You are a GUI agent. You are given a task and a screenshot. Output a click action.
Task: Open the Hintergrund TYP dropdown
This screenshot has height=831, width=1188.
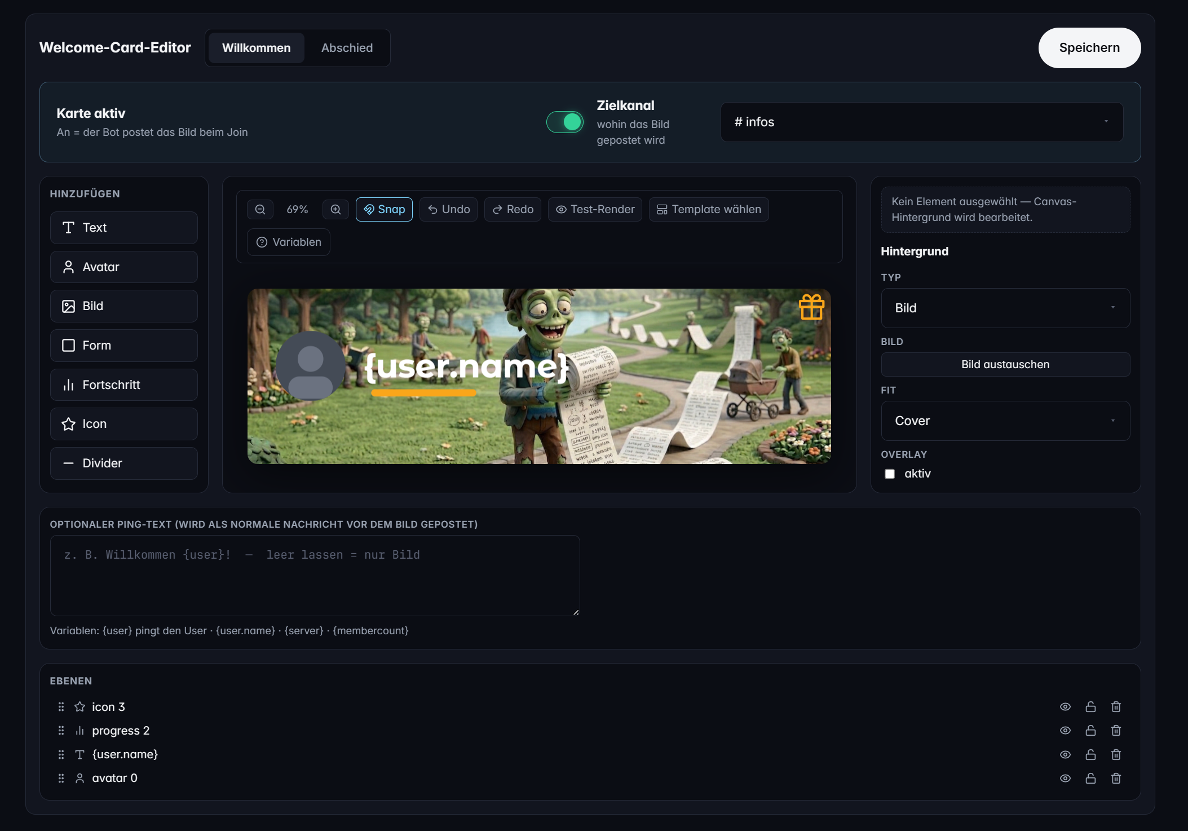tap(1005, 308)
